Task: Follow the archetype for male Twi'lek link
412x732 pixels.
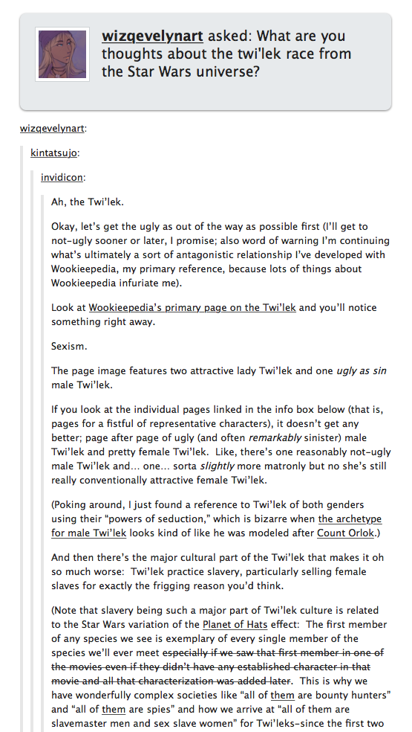Action: (216, 526)
